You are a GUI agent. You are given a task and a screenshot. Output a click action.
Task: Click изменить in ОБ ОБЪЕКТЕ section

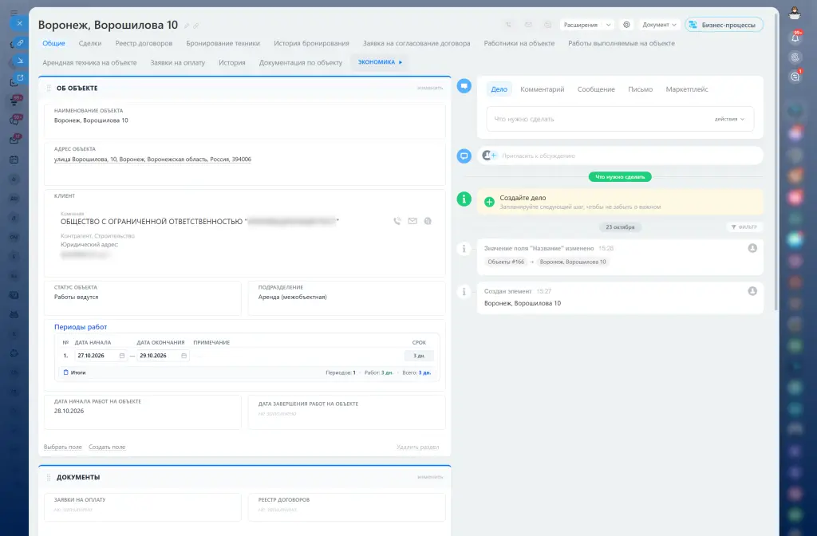pyautogui.click(x=430, y=88)
